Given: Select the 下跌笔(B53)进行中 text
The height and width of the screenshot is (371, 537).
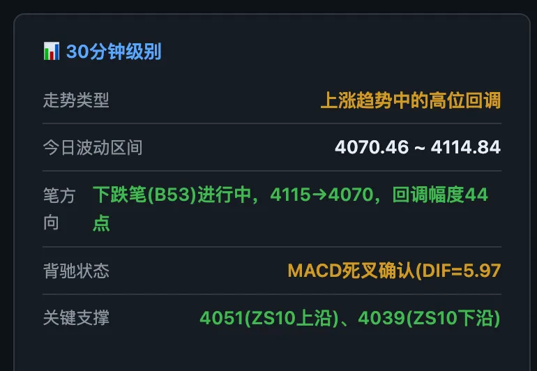Looking at the screenshot, I should 173,195.
